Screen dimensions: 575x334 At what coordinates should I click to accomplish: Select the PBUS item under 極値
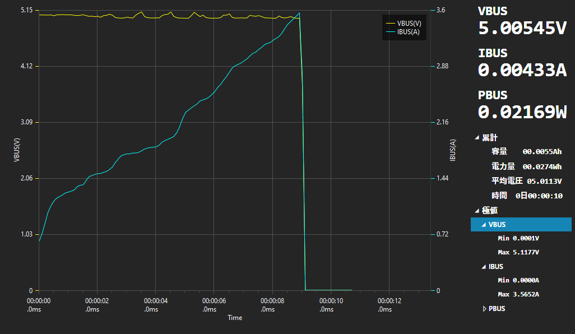point(497,309)
